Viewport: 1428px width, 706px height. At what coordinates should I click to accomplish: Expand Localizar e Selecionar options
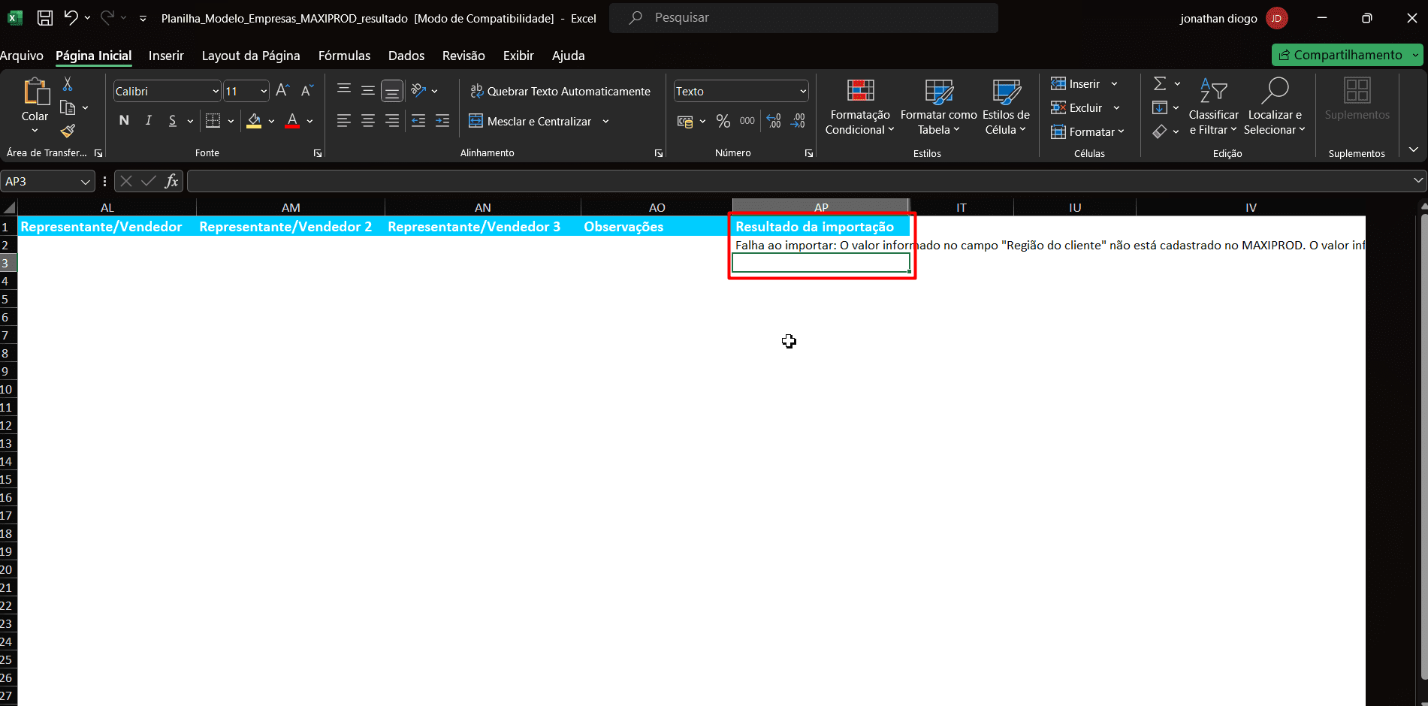(1275, 107)
